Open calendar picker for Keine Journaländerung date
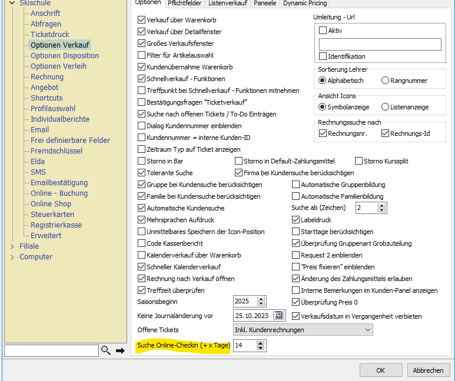This screenshot has height=381, width=455. 278,316
